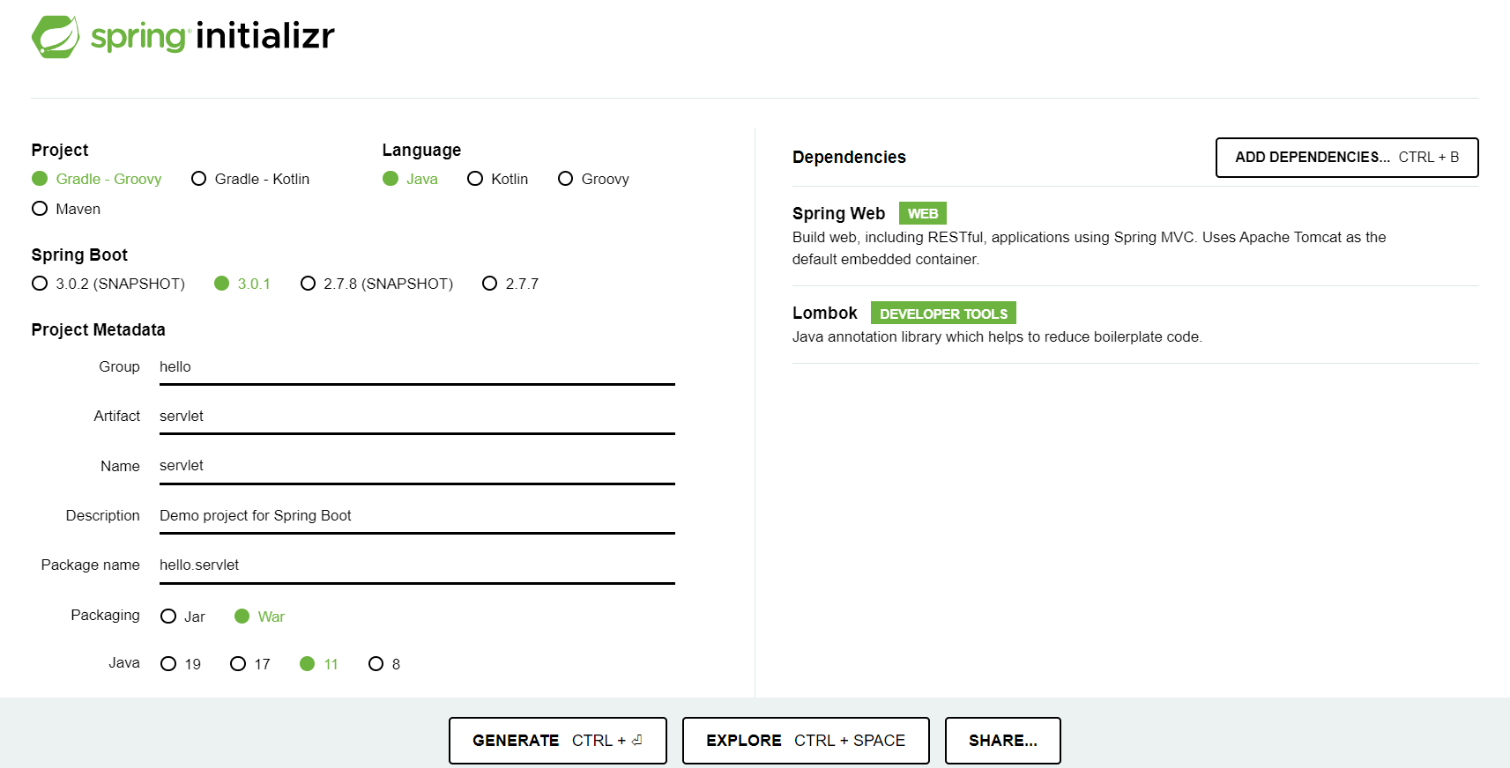Focus the Artifact input field
Screen dimensions: 1510x768
pyautogui.click(x=417, y=417)
